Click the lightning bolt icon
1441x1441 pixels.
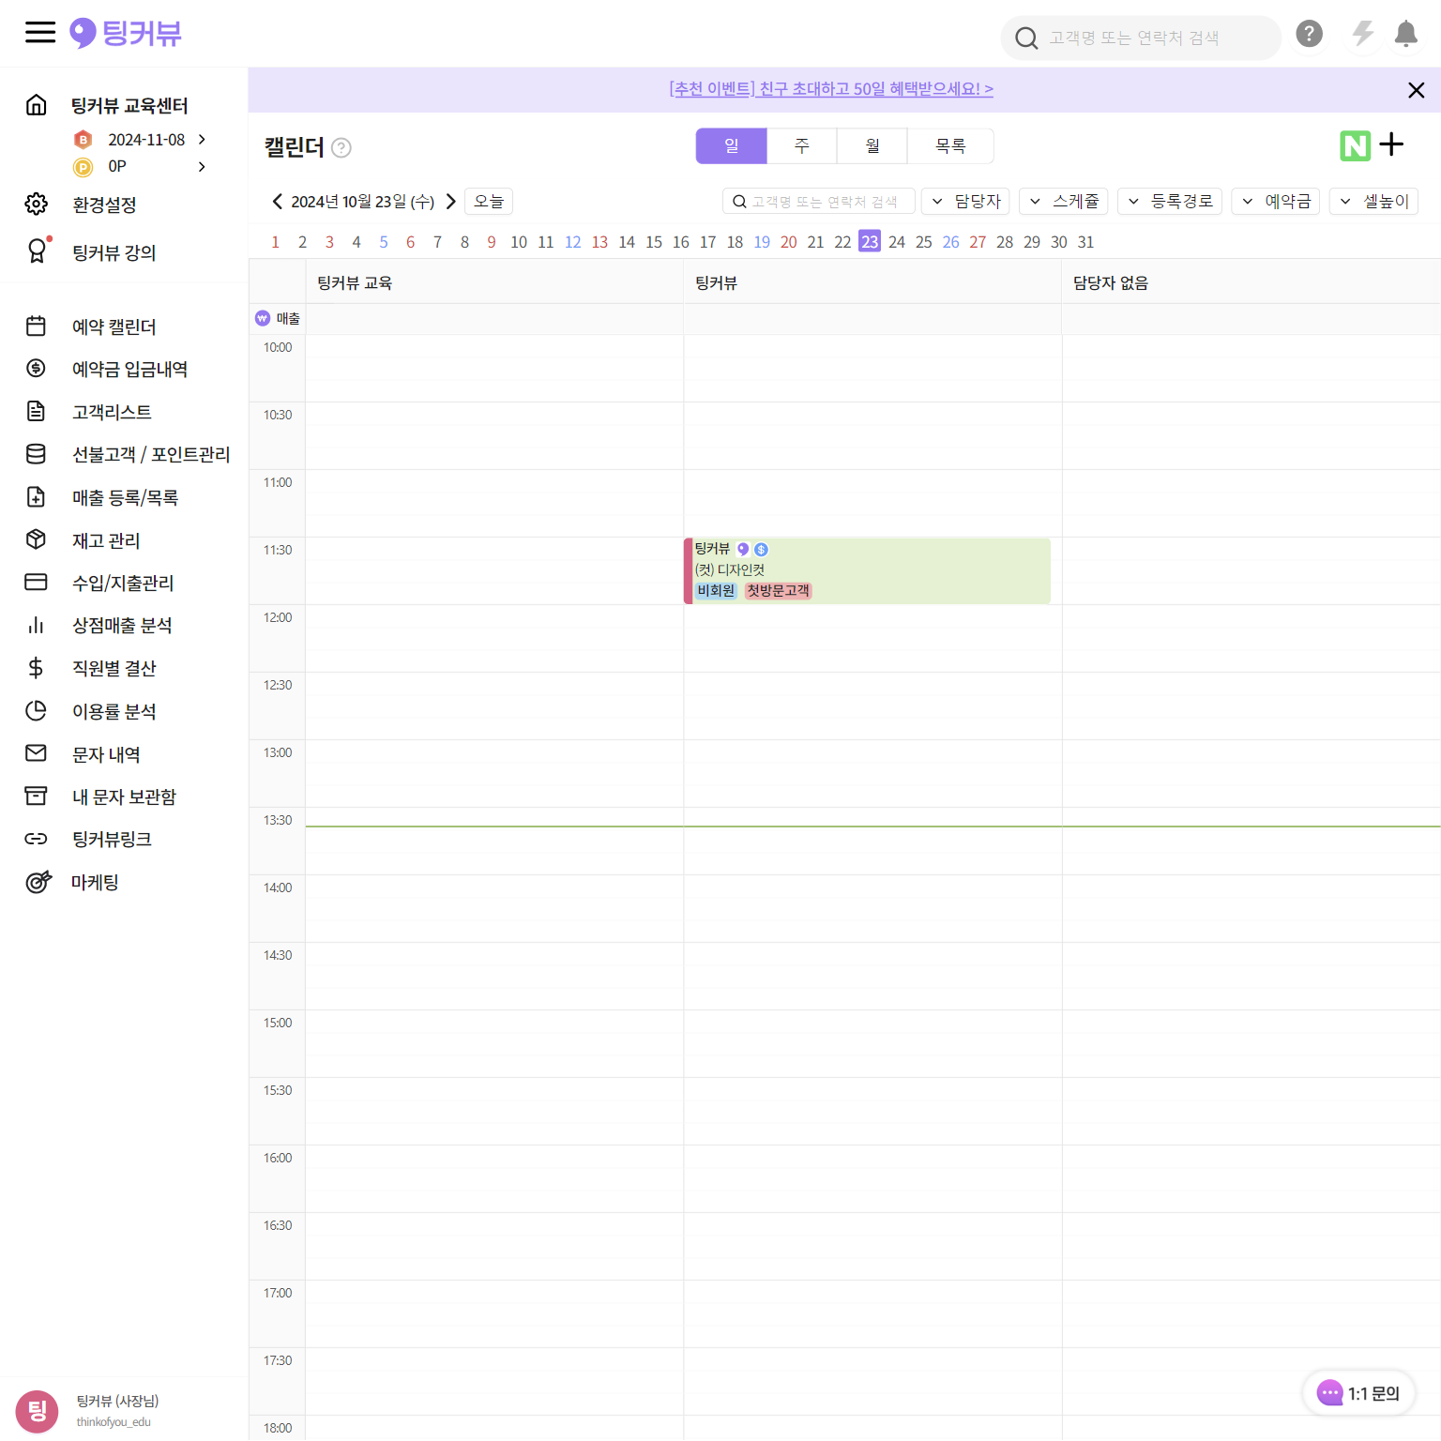point(1362,34)
